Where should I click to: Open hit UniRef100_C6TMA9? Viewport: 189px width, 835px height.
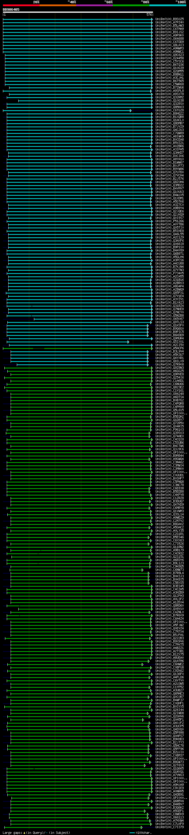point(170,29)
